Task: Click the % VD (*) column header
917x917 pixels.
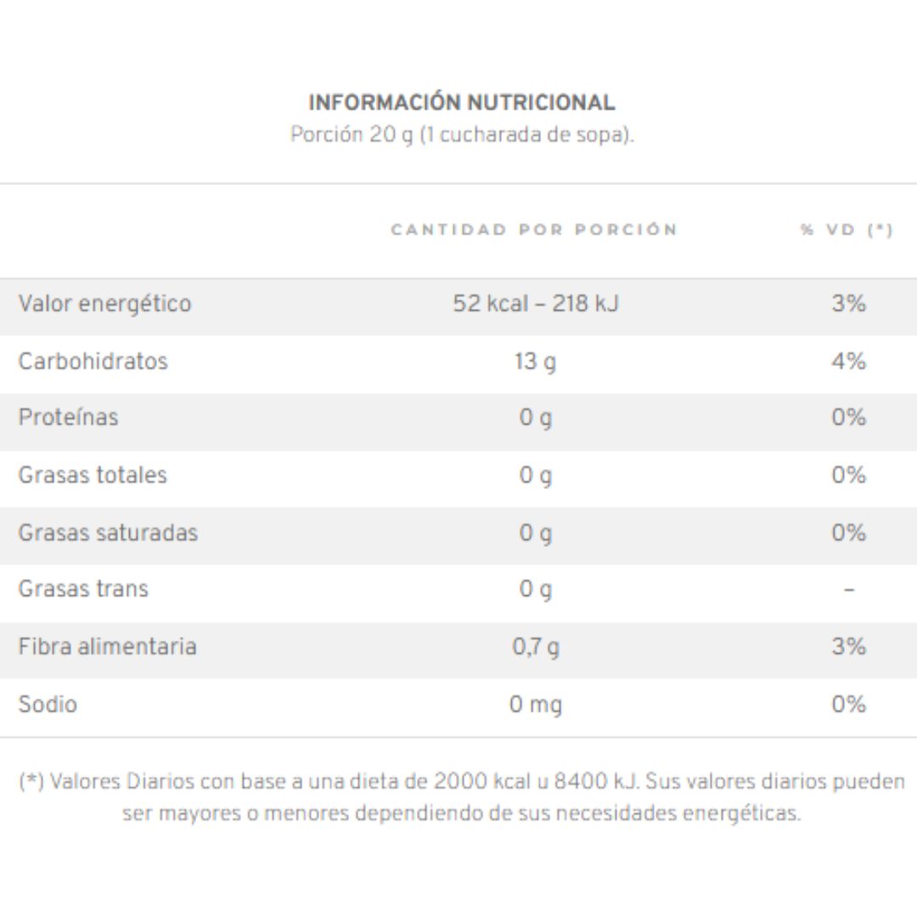Action: pos(847,230)
